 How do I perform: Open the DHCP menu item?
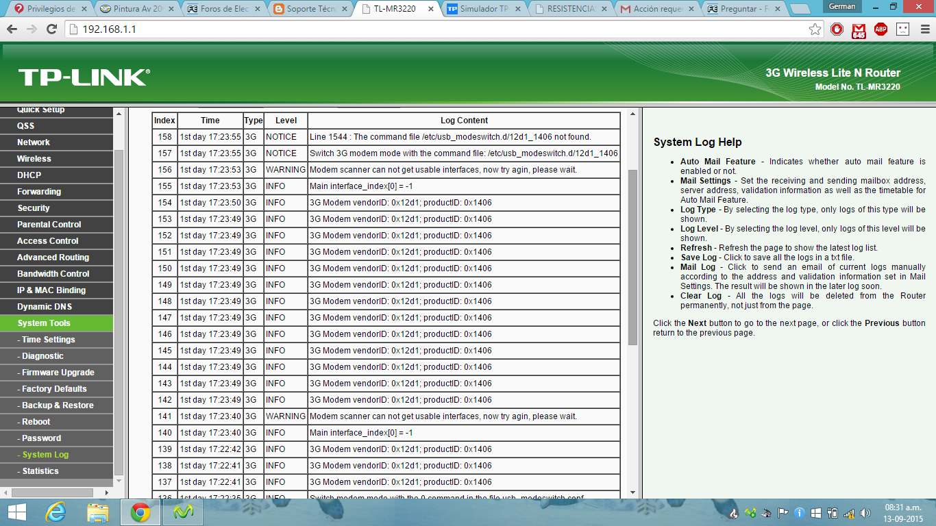tap(56, 175)
